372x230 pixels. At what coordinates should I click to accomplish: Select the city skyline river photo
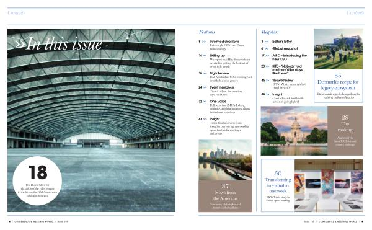click(225, 160)
